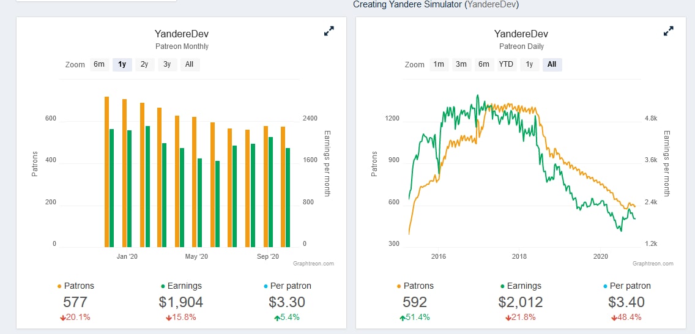Image resolution: width=695 pixels, height=334 pixels.
Task: Open the Graphtreon.com credit under the Monthly chart
Action: 313,264
